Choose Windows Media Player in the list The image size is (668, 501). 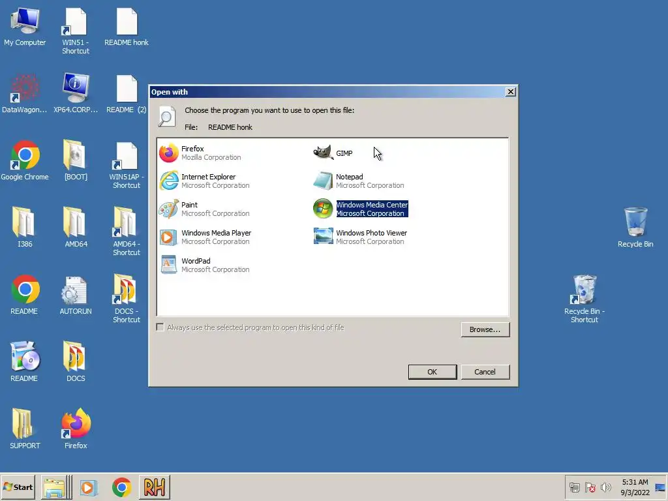click(x=205, y=237)
